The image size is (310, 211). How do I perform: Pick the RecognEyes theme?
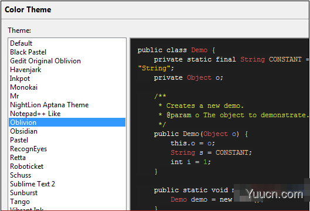coord(67,149)
